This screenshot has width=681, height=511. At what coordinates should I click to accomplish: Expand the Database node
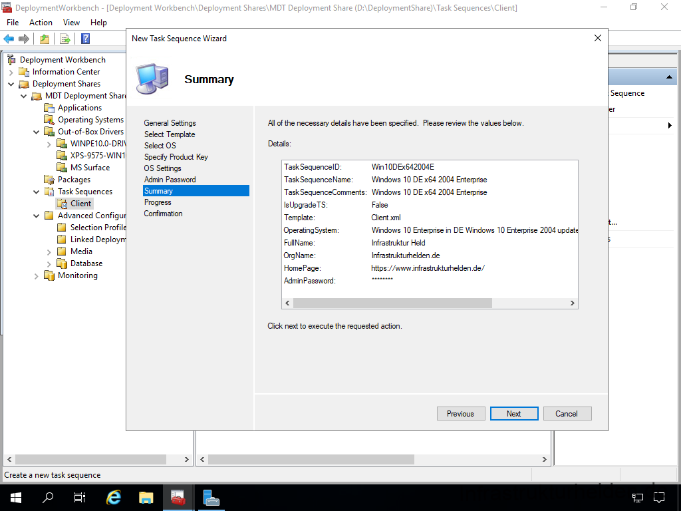(49, 263)
